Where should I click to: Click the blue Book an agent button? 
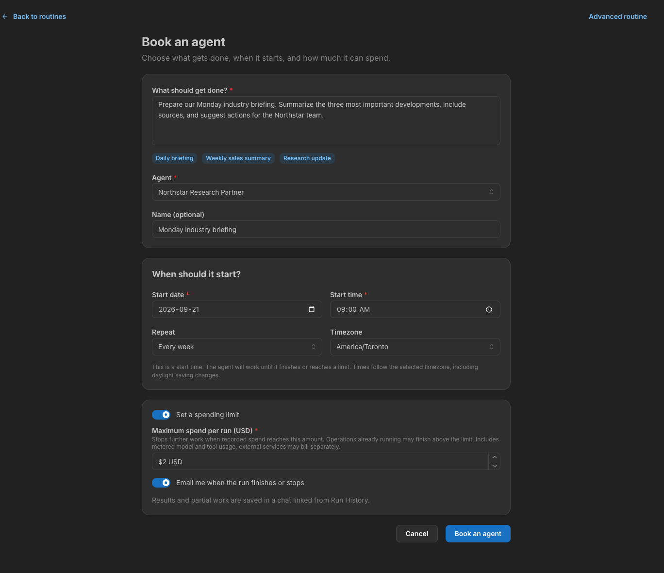[478, 534]
